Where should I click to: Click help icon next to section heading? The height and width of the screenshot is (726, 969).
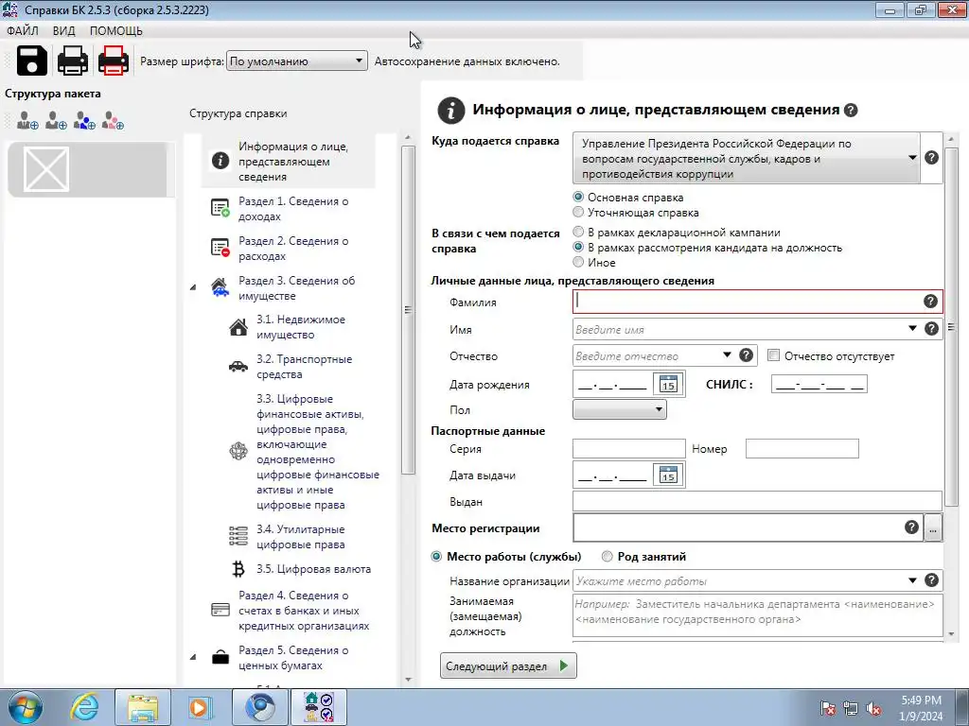pyautogui.click(x=851, y=110)
